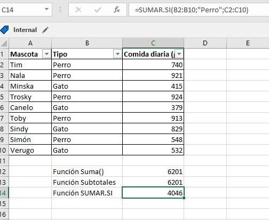The width and height of the screenshot is (269, 220).
Task: Select row 5 header
Action: pos(4,97)
